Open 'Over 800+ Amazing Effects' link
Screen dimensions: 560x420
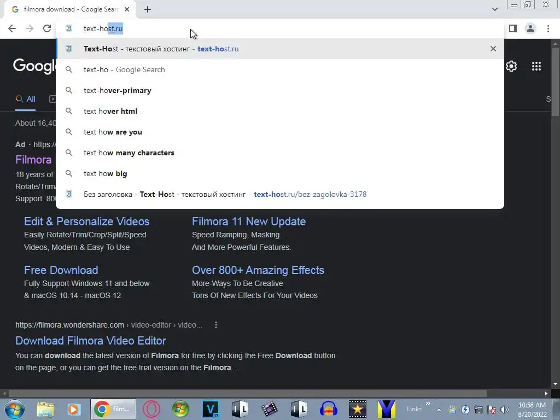tap(258, 270)
